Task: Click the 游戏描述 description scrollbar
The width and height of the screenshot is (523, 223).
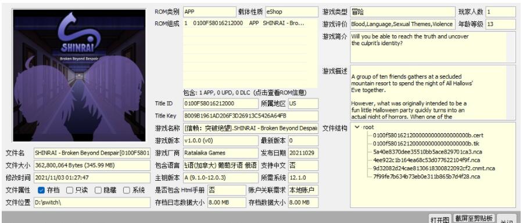Action: (511, 93)
